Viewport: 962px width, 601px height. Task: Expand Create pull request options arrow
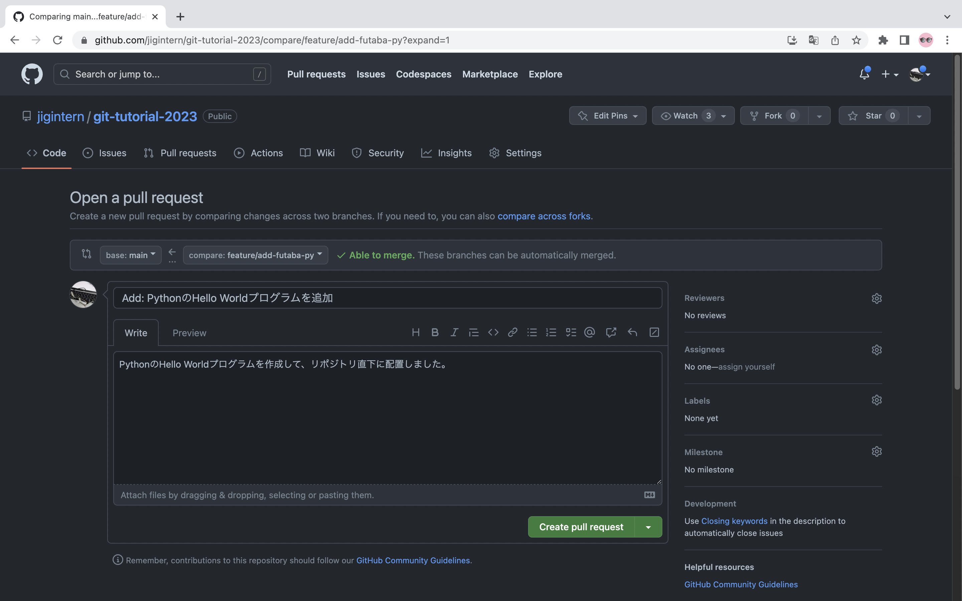click(648, 527)
